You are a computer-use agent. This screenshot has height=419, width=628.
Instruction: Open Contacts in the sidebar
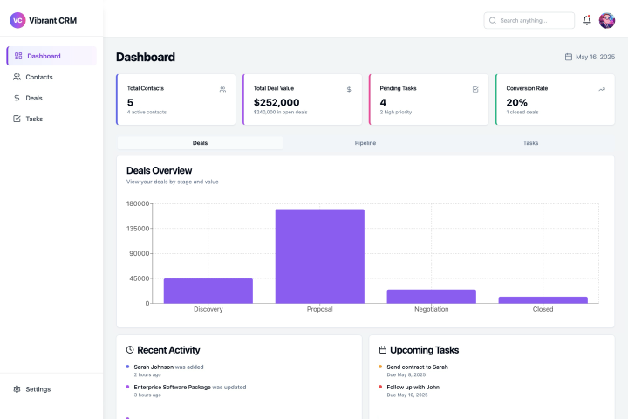tap(39, 77)
